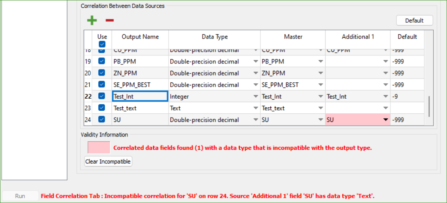Image resolution: width=447 pixels, height=203 pixels.
Task: Toggle the Use all checkbox in header
Action: click(x=102, y=44)
